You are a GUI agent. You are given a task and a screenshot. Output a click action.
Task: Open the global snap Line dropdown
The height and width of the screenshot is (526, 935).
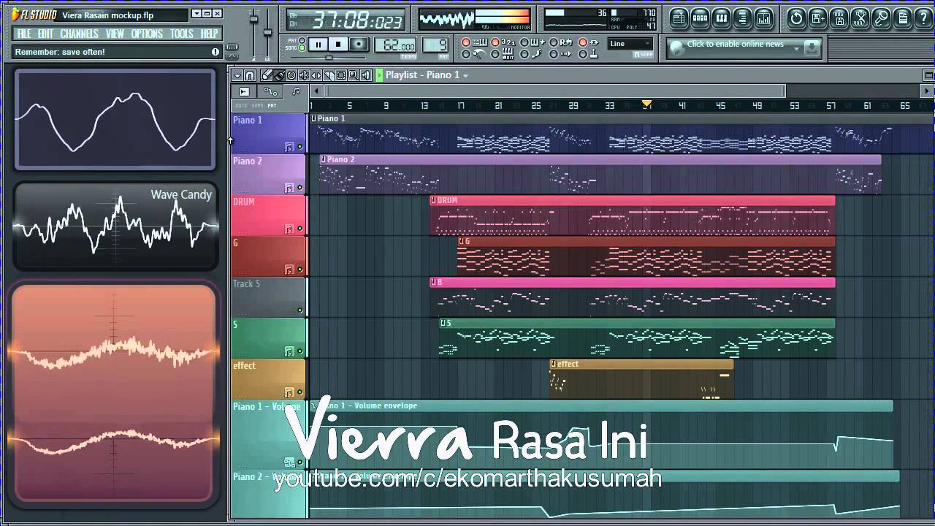tap(630, 44)
